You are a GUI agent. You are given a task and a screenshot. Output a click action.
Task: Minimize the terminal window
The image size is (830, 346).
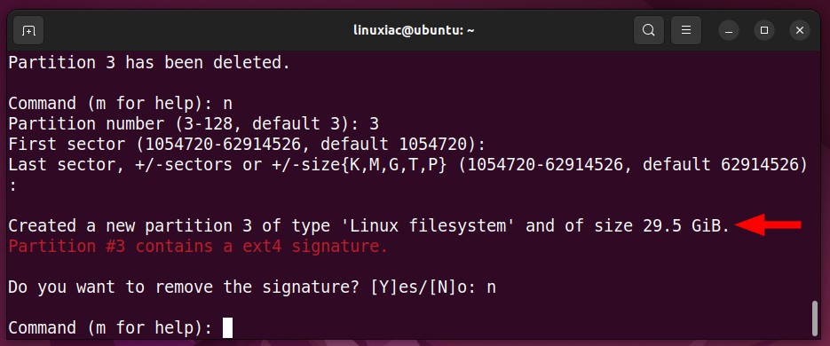pos(729,31)
